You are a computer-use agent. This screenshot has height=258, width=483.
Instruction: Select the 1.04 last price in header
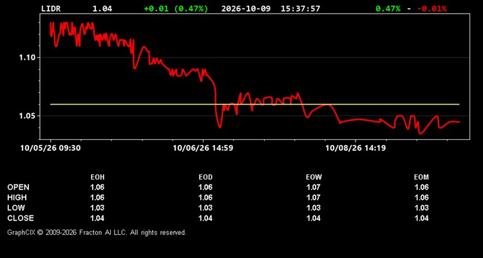point(102,8)
